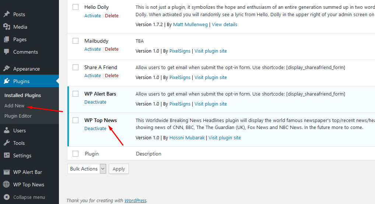The image size is (375, 204).
Task: Check the WP Top News plugin checkbox
Action: pos(76,120)
